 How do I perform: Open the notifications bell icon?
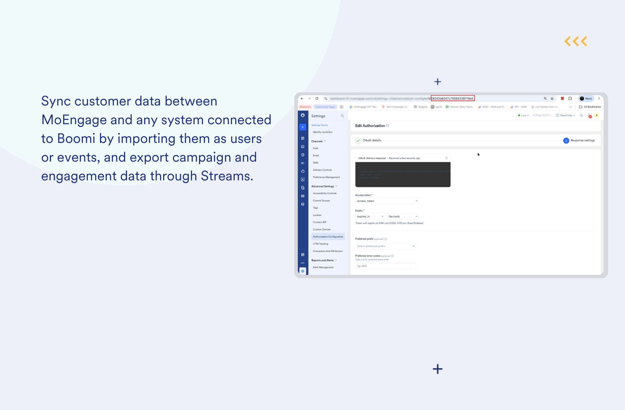(x=589, y=115)
